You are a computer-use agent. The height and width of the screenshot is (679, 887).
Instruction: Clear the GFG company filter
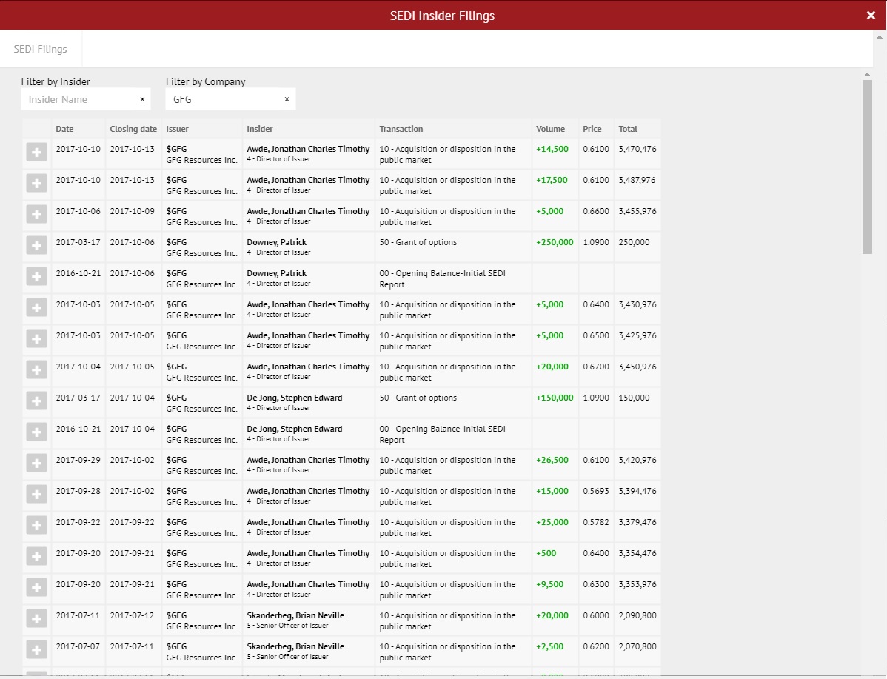click(287, 99)
